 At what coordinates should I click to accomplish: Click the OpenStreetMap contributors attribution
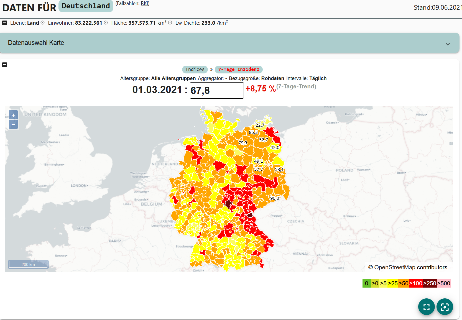(408, 267)
